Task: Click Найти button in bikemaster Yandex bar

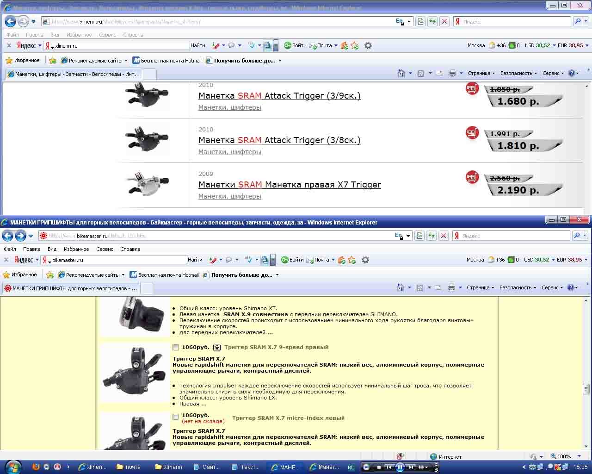Action: point(195,260)
